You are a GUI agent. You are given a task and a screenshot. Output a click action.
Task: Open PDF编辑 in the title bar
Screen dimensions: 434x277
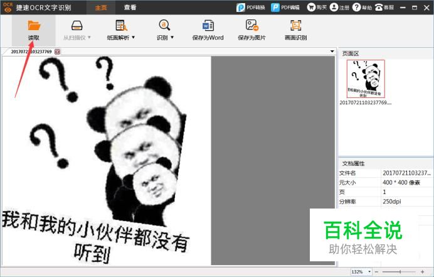click(285, 8)
